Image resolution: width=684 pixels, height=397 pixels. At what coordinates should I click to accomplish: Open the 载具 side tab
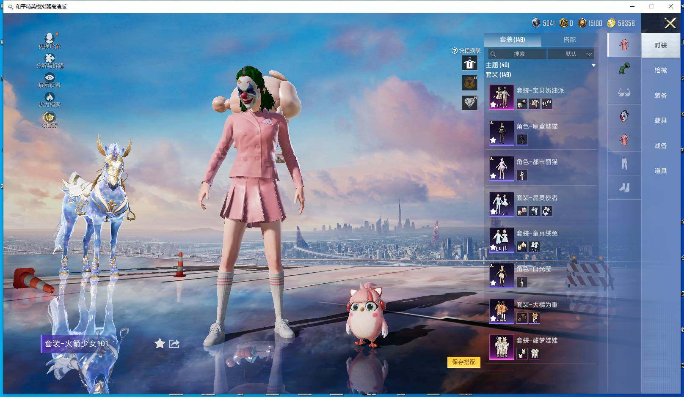click(x=660, y=120)
